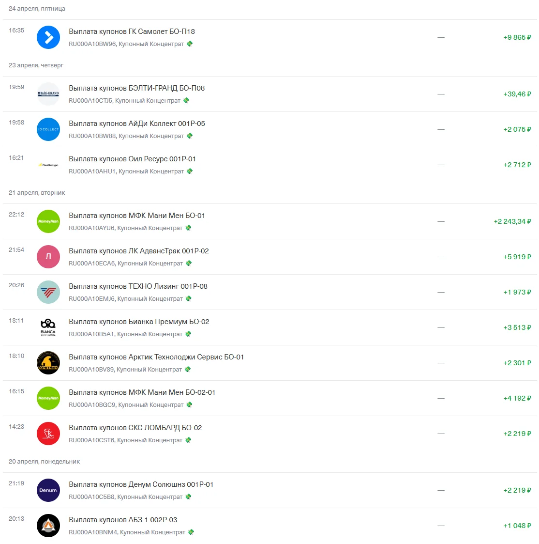
Task: Click the 21:19 timestamp
Action: pyautogui.click(x=16, y=483)
